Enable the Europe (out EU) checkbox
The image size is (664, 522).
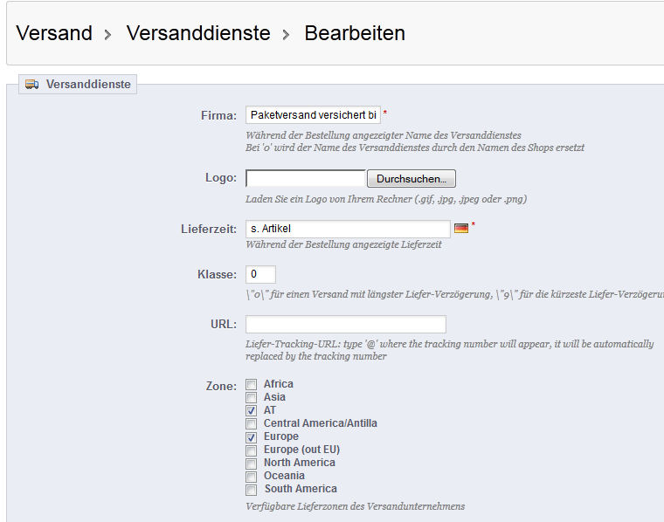tap(252, 450)
